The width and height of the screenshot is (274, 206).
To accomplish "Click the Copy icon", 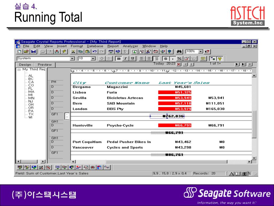I will coord(81,51).
